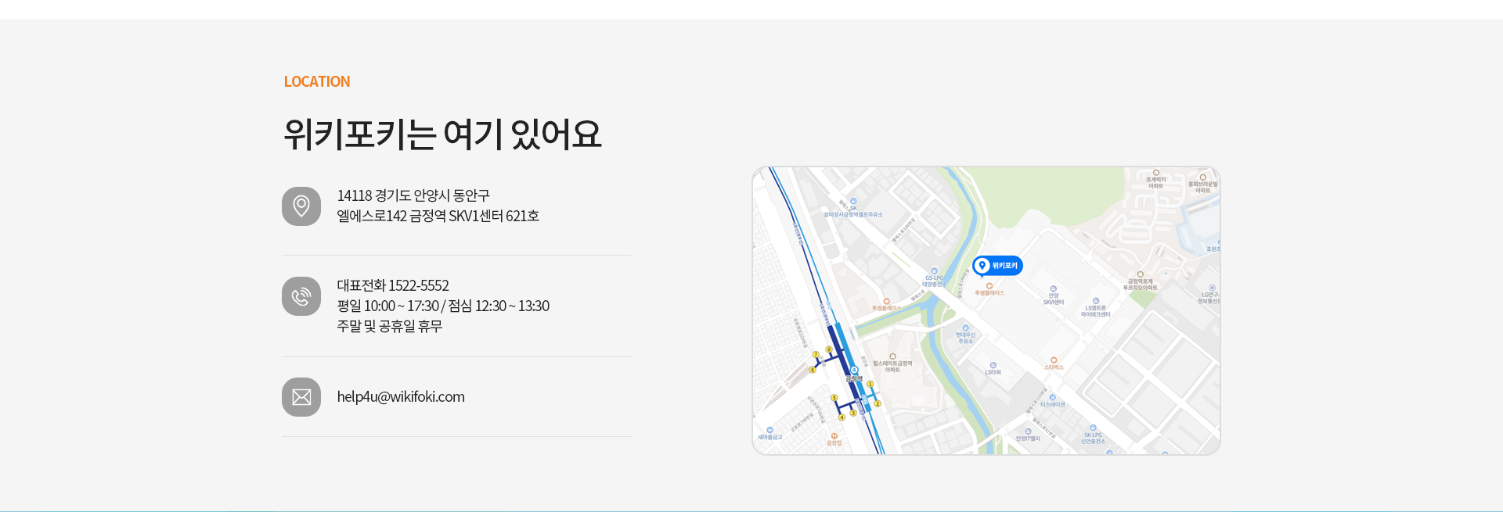This screenshot has height=512, width=1503.
Task: Select the 위키포키 map pin marker
Action: pyautogui.click(x=997, y=267)
